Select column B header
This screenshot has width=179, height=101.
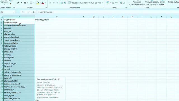point(57,17)
